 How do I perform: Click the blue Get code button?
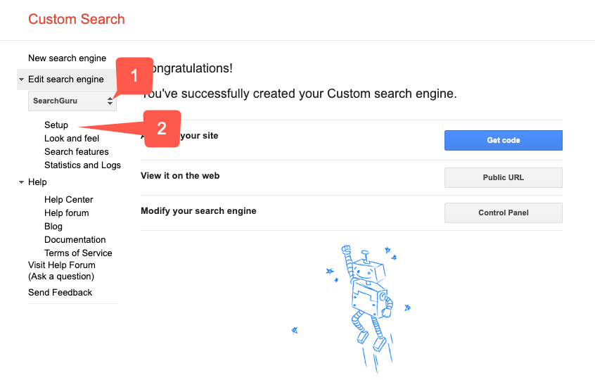point(503,140)
